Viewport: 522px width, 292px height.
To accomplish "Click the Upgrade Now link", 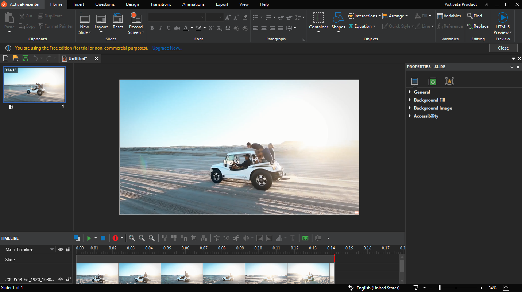I will click(167, 48).
